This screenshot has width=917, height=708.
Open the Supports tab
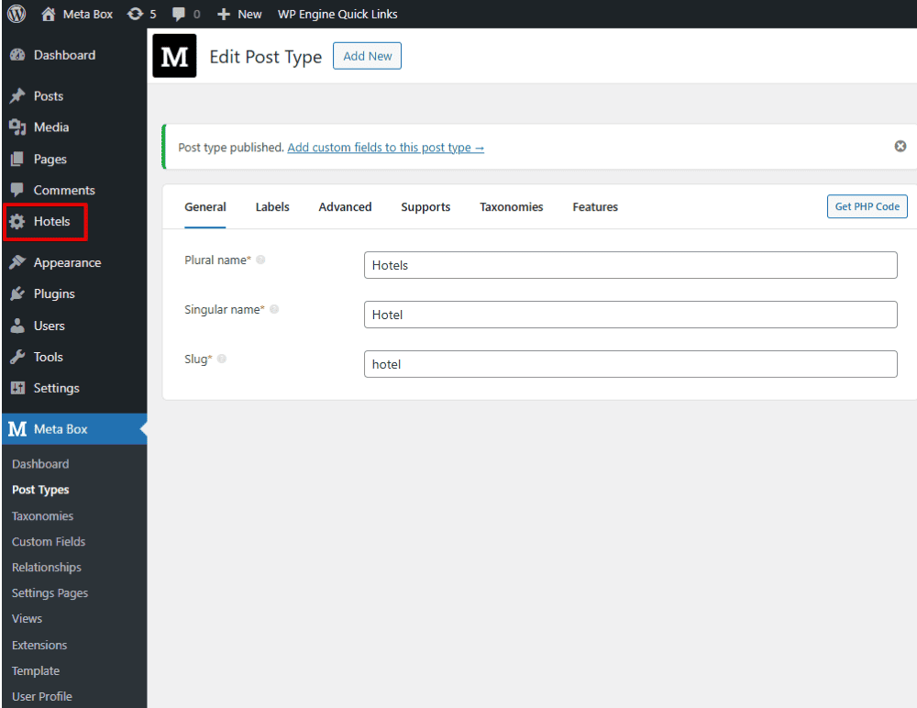click(x=425, y=206)
